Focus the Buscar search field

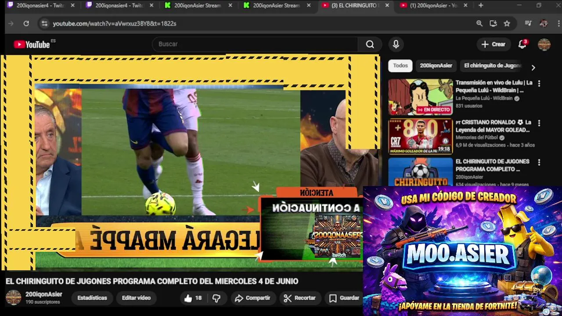point(255,44)
